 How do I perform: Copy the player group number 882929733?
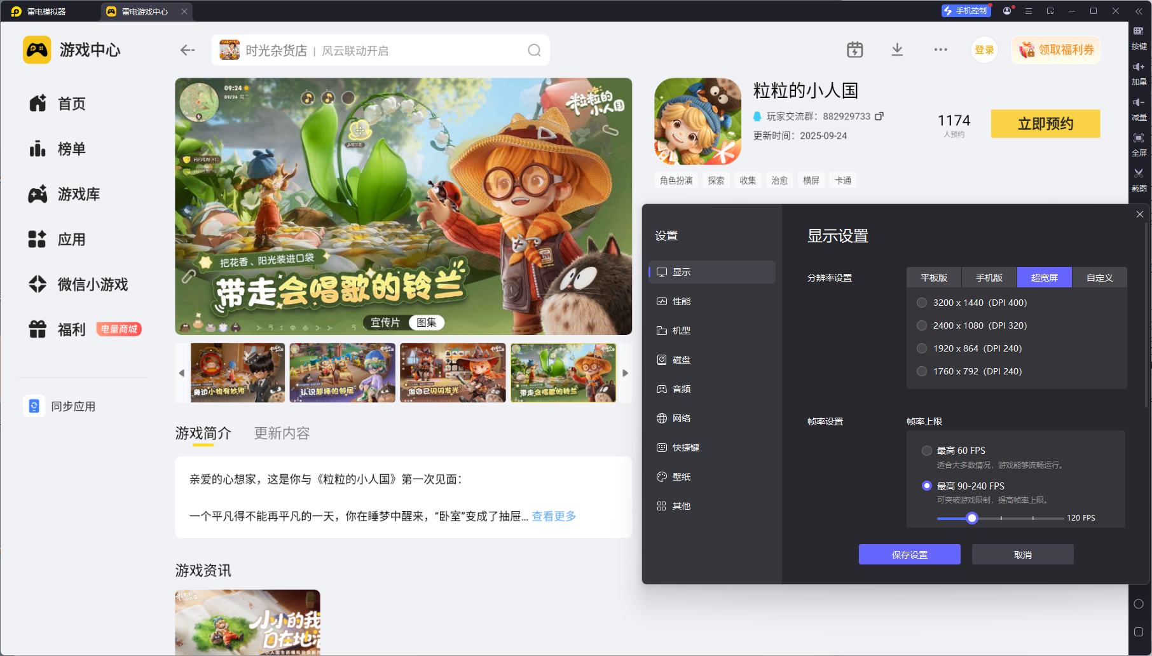pyautogui.click(x=879, y=116)
